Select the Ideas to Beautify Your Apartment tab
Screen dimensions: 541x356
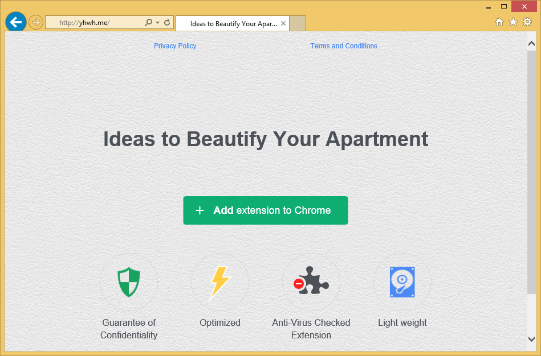pos(233,23)
